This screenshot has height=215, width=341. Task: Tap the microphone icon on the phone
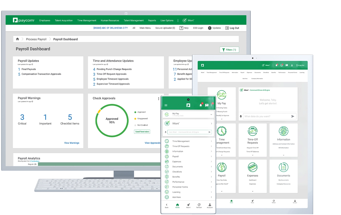pos(166,132)
